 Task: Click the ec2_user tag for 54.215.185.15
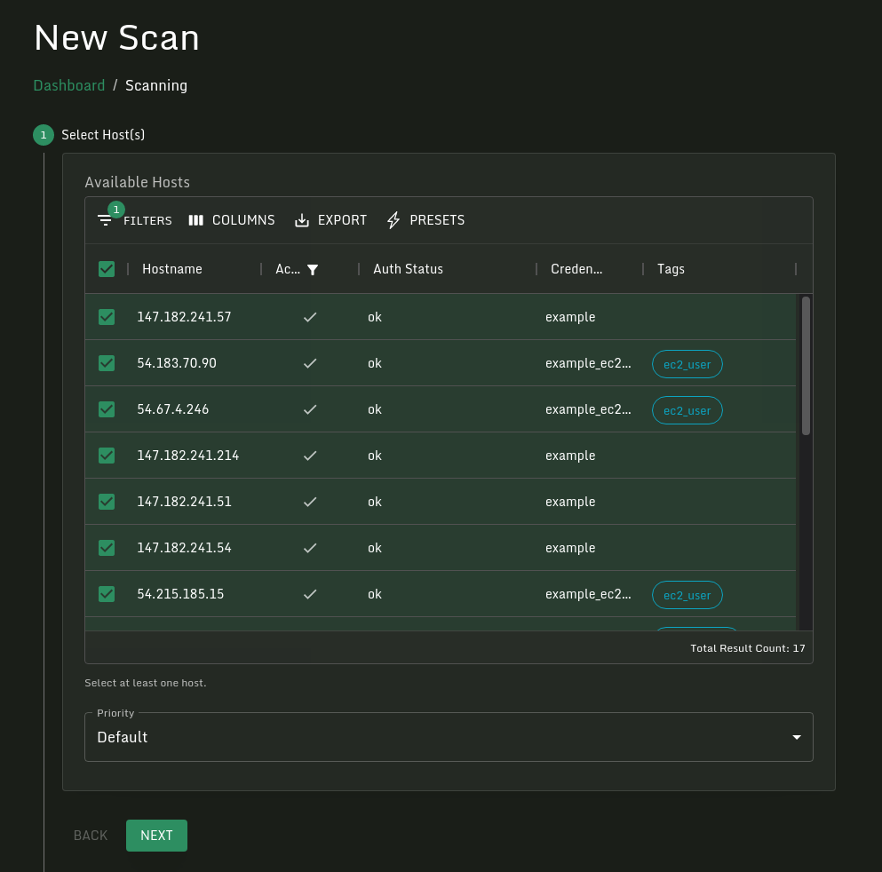[687, 595]
